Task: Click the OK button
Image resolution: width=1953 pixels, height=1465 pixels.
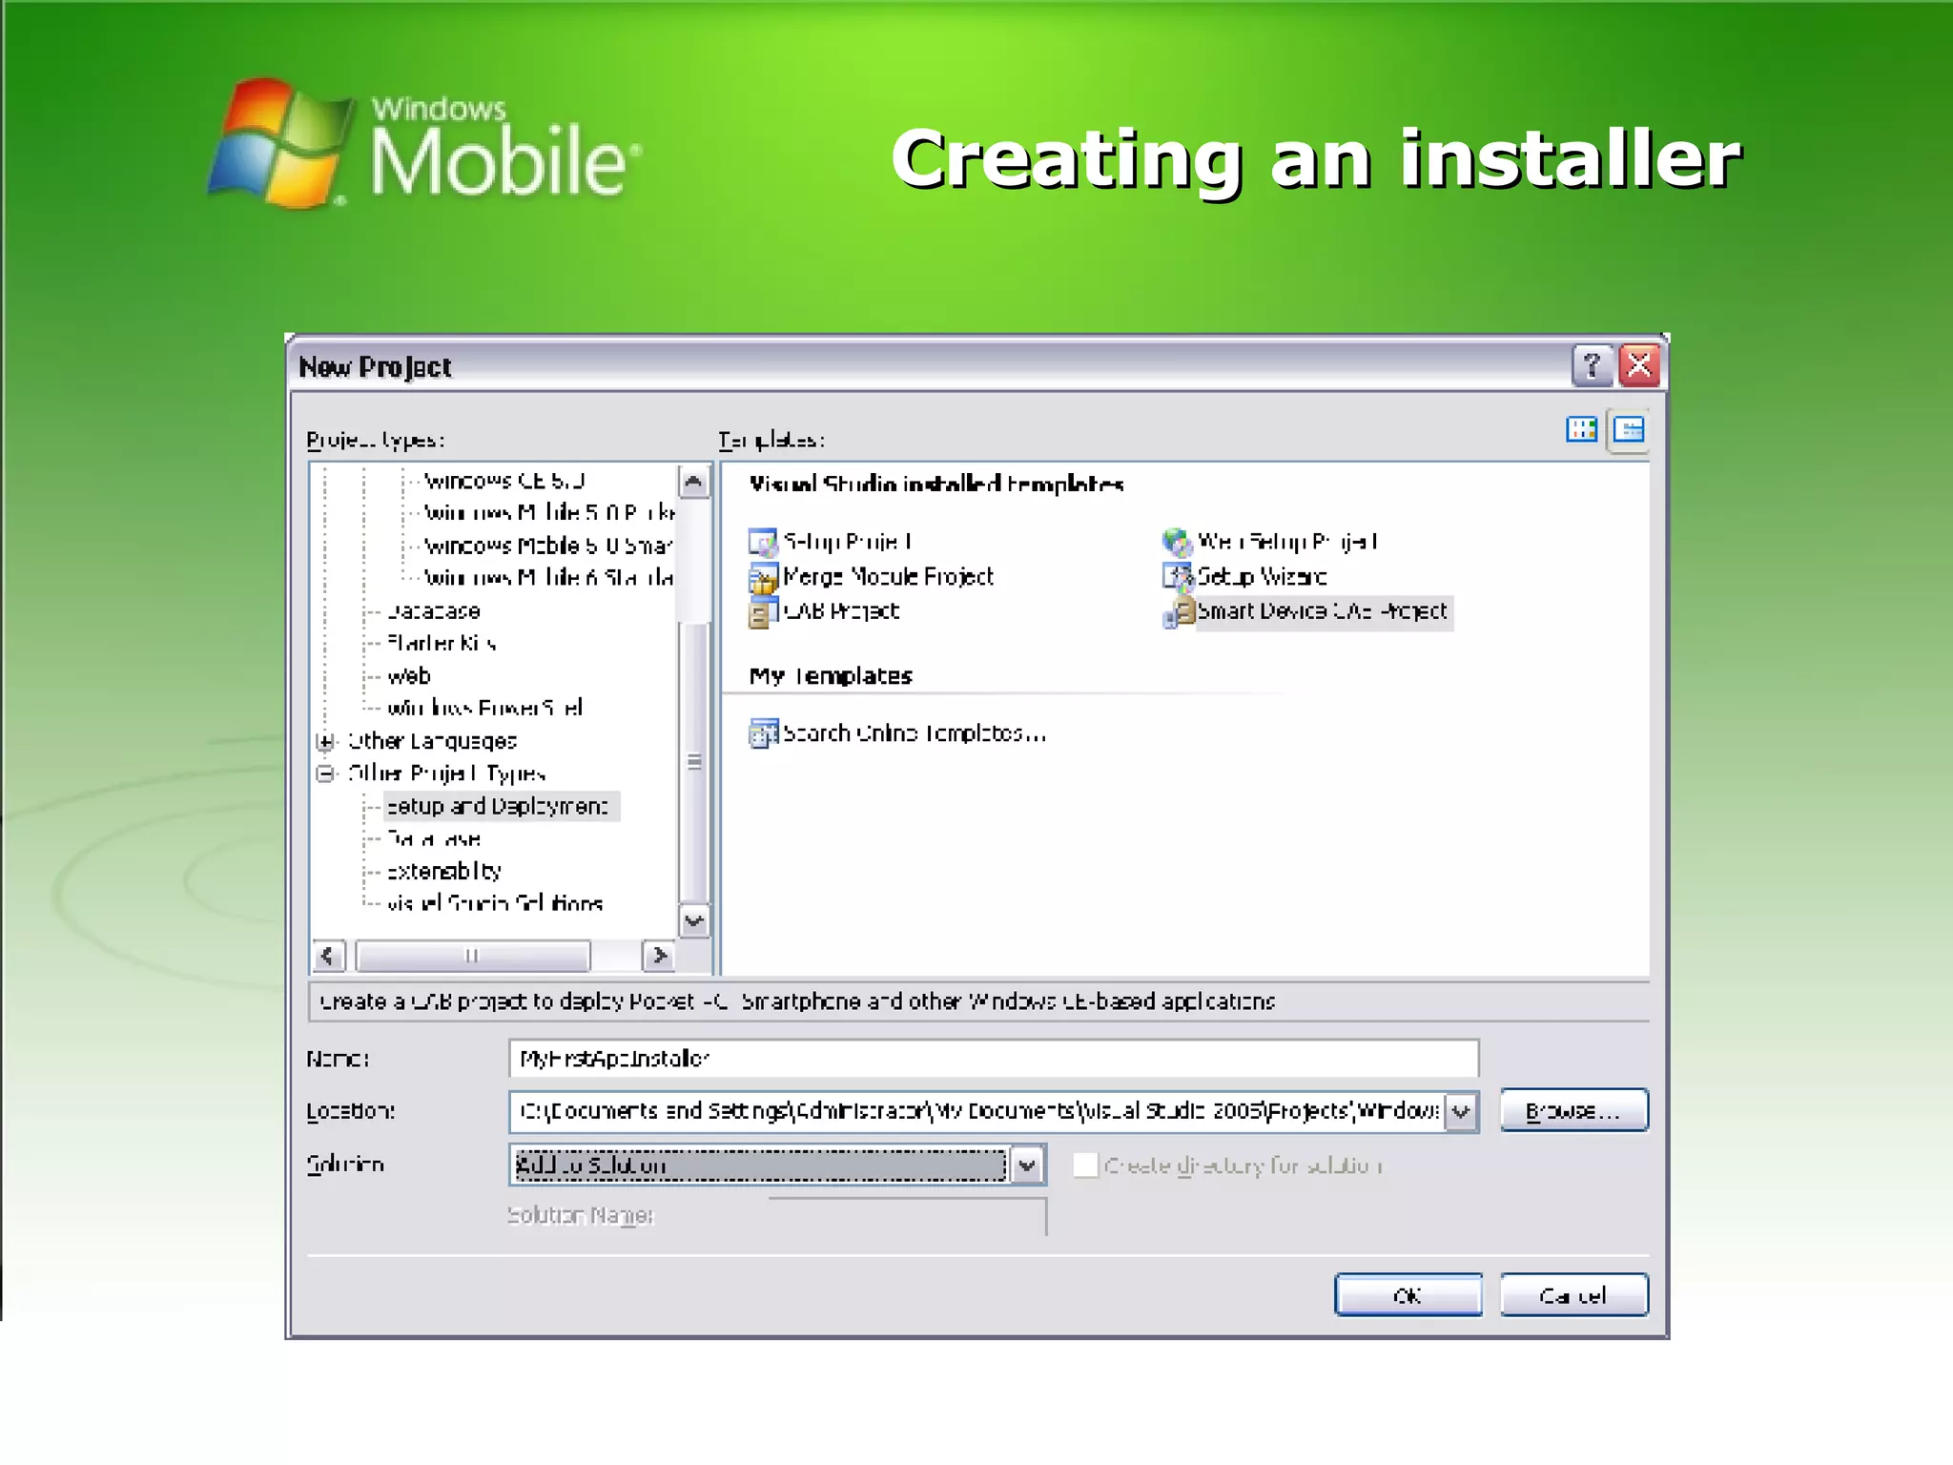Action: point(1408,1295)
